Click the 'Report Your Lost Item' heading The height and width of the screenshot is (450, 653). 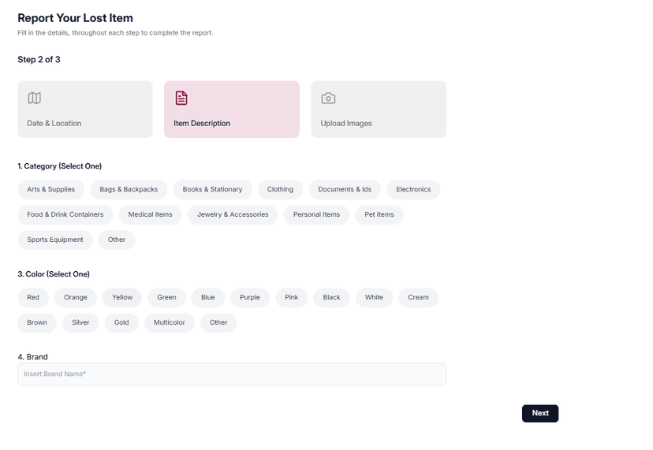pyautogui.click(x=76, y=18)
